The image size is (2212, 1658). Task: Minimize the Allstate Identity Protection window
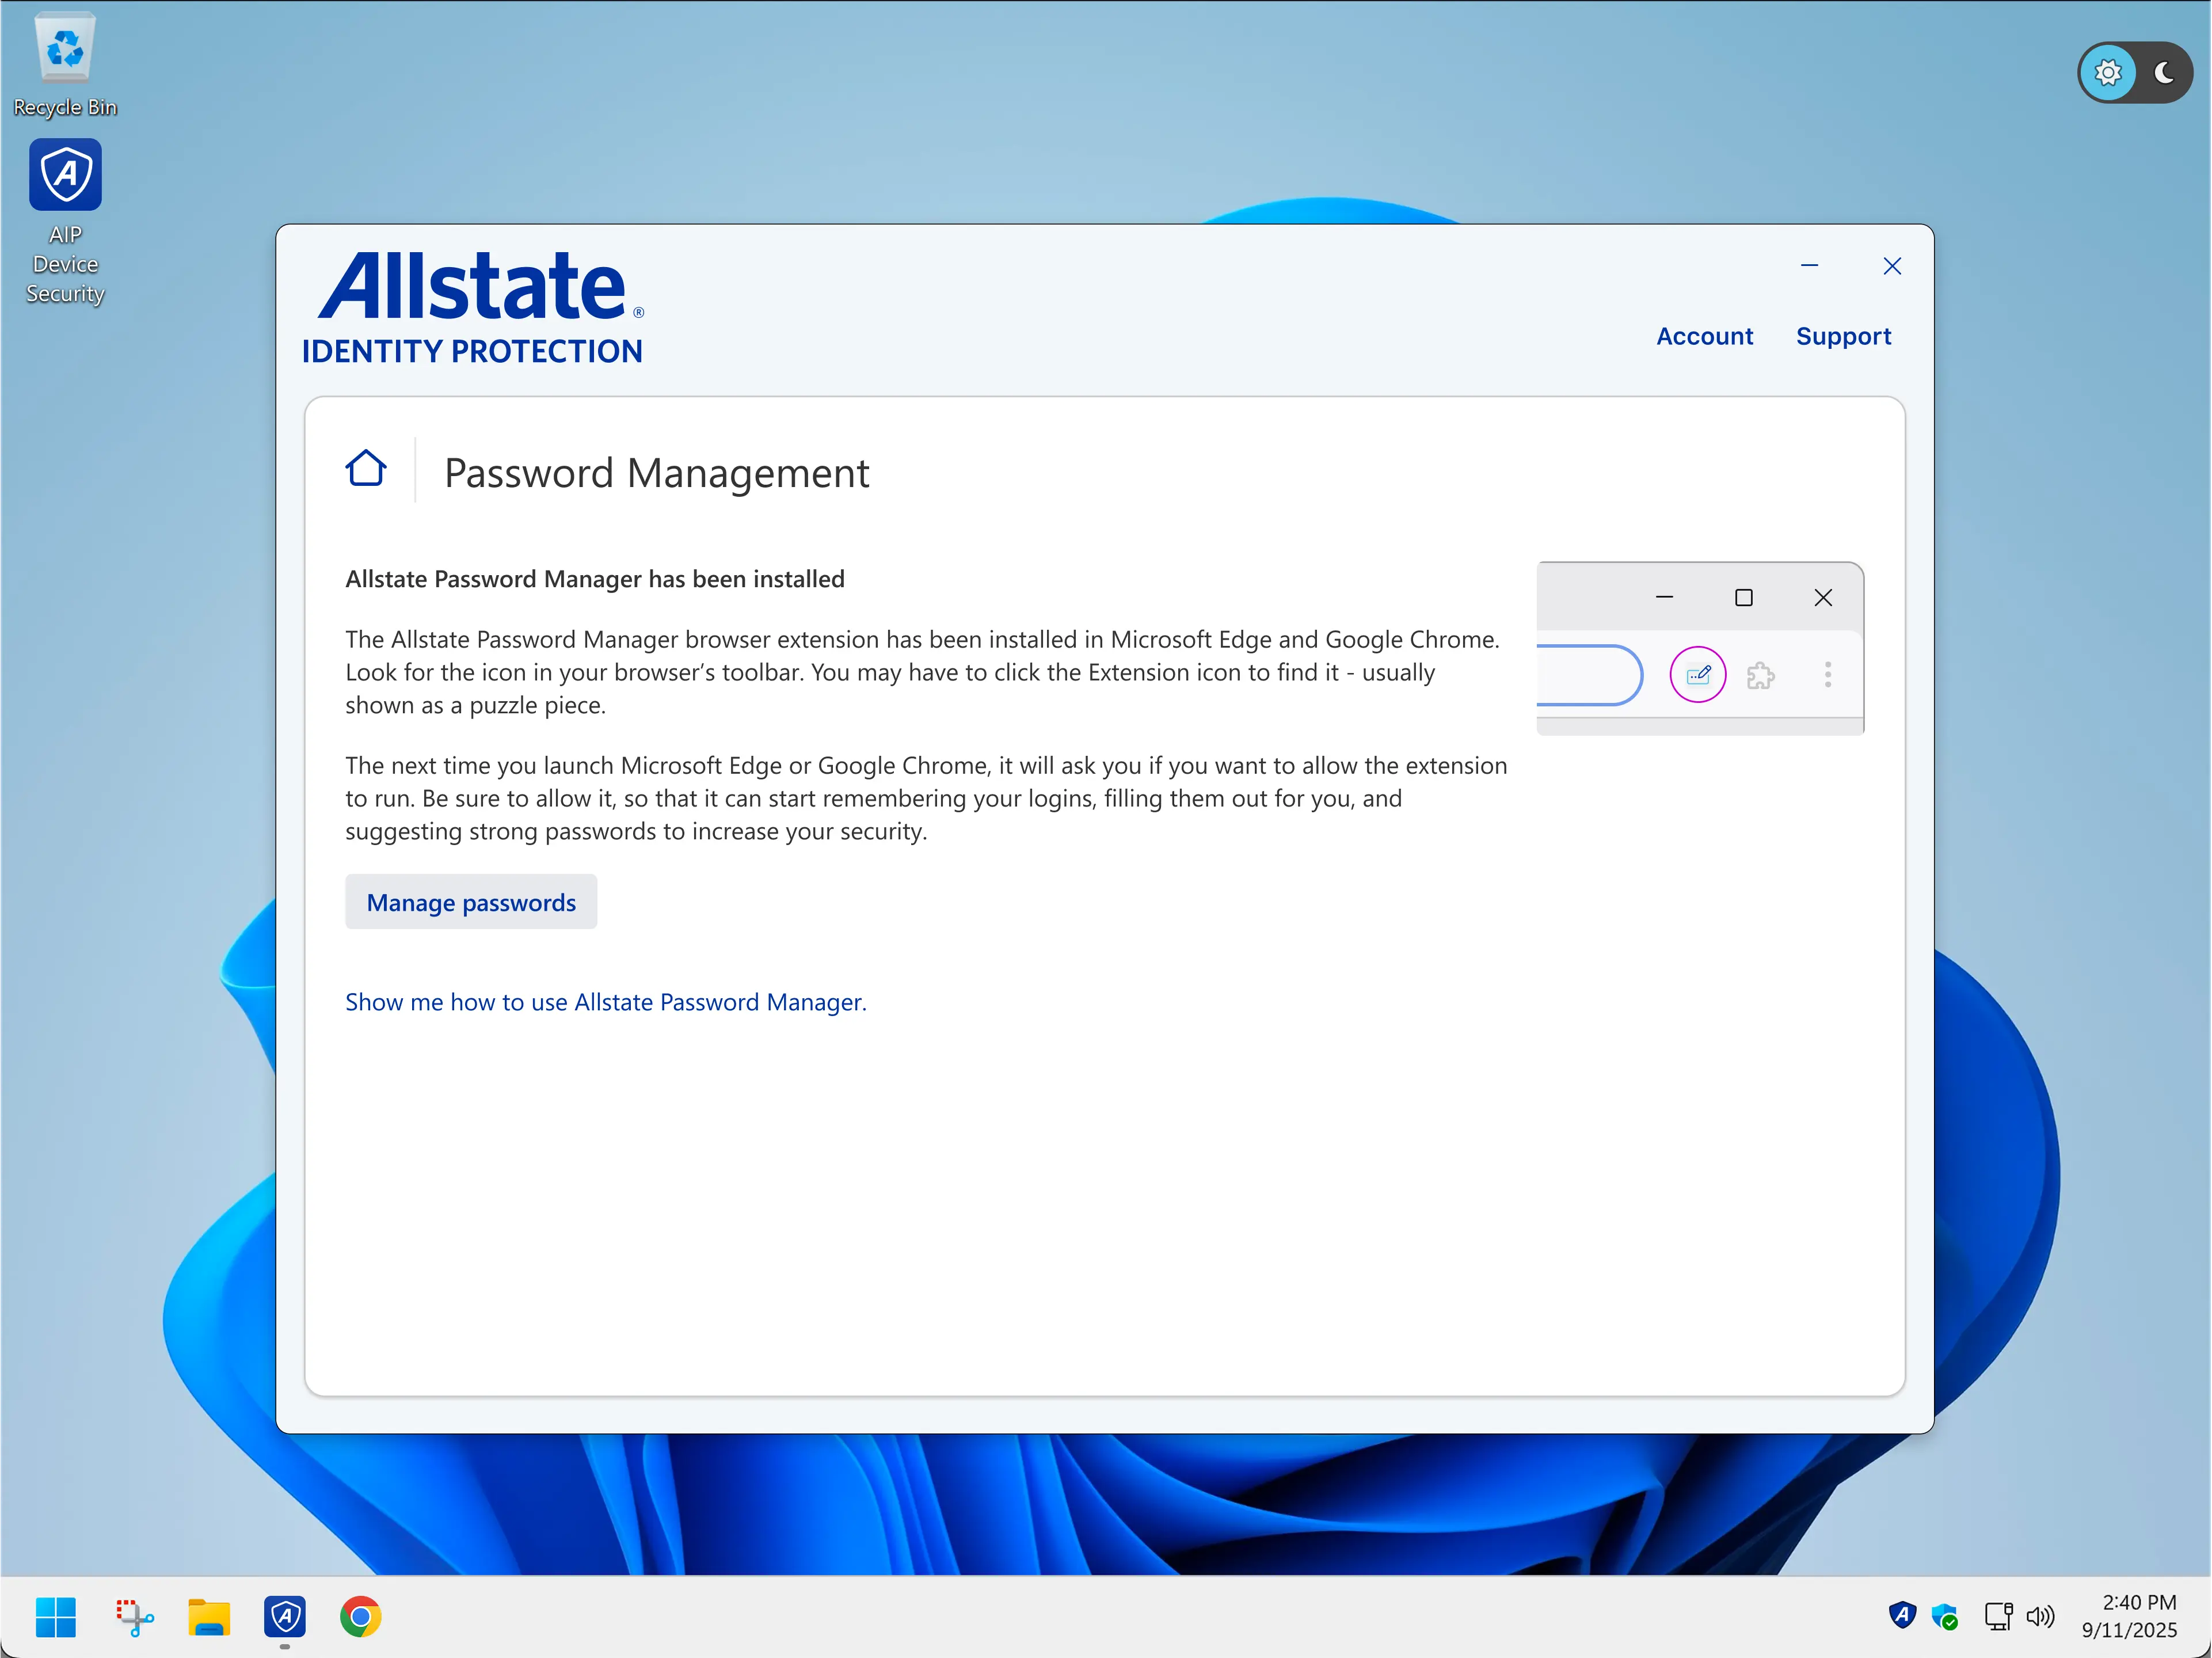click(1809, 265)
